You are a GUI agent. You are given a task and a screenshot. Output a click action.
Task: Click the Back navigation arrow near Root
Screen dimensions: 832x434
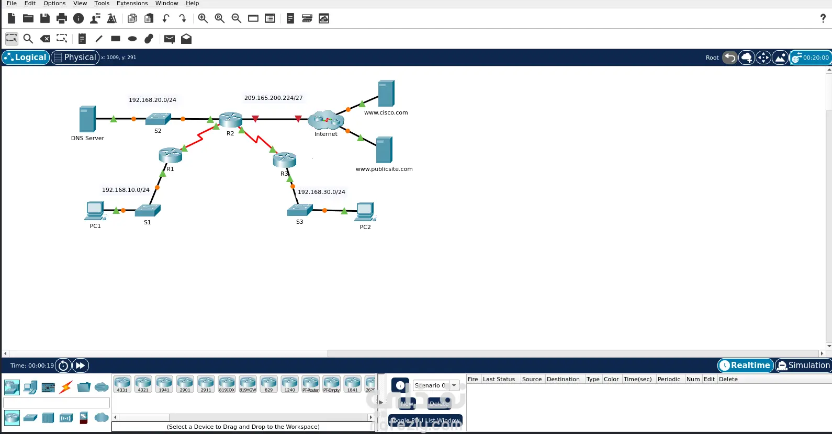[730, 58]
